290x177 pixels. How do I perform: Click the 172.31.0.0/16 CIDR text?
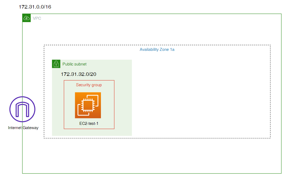coord(35,7)
